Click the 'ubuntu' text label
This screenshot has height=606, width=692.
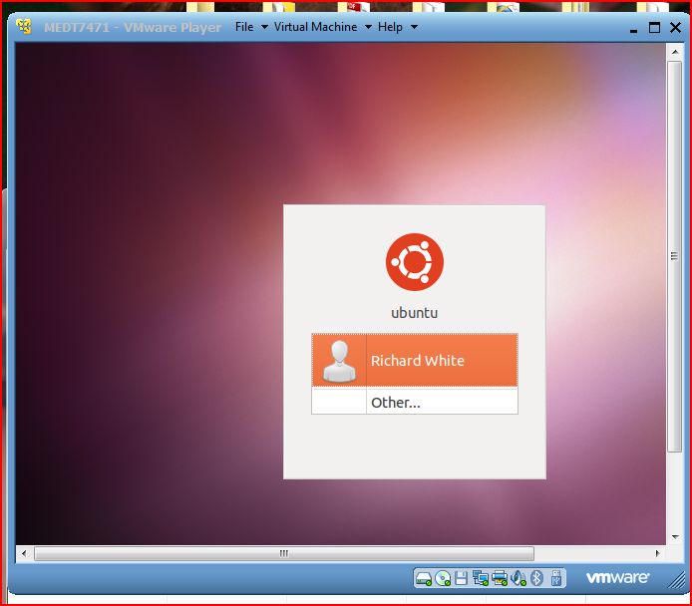tap(415, 313)
